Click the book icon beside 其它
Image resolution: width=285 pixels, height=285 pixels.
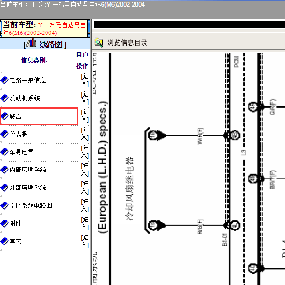click(x=5, y=241)
